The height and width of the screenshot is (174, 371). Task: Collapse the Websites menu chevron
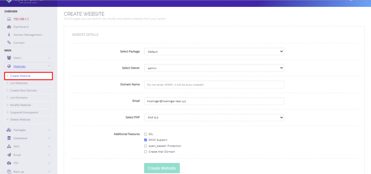tap(49, 66)
